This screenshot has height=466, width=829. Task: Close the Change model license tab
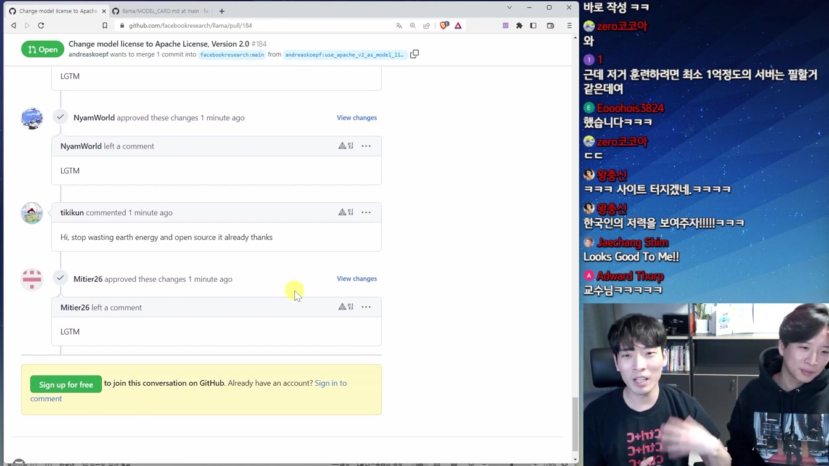[104, 11]
